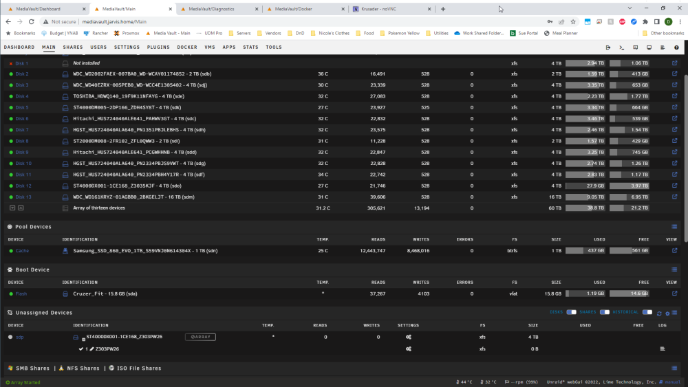The width and height of the screenshot is (688, 387).
Task: Click array total used bar 38.8 TB
Action: (x=585, y=208)
